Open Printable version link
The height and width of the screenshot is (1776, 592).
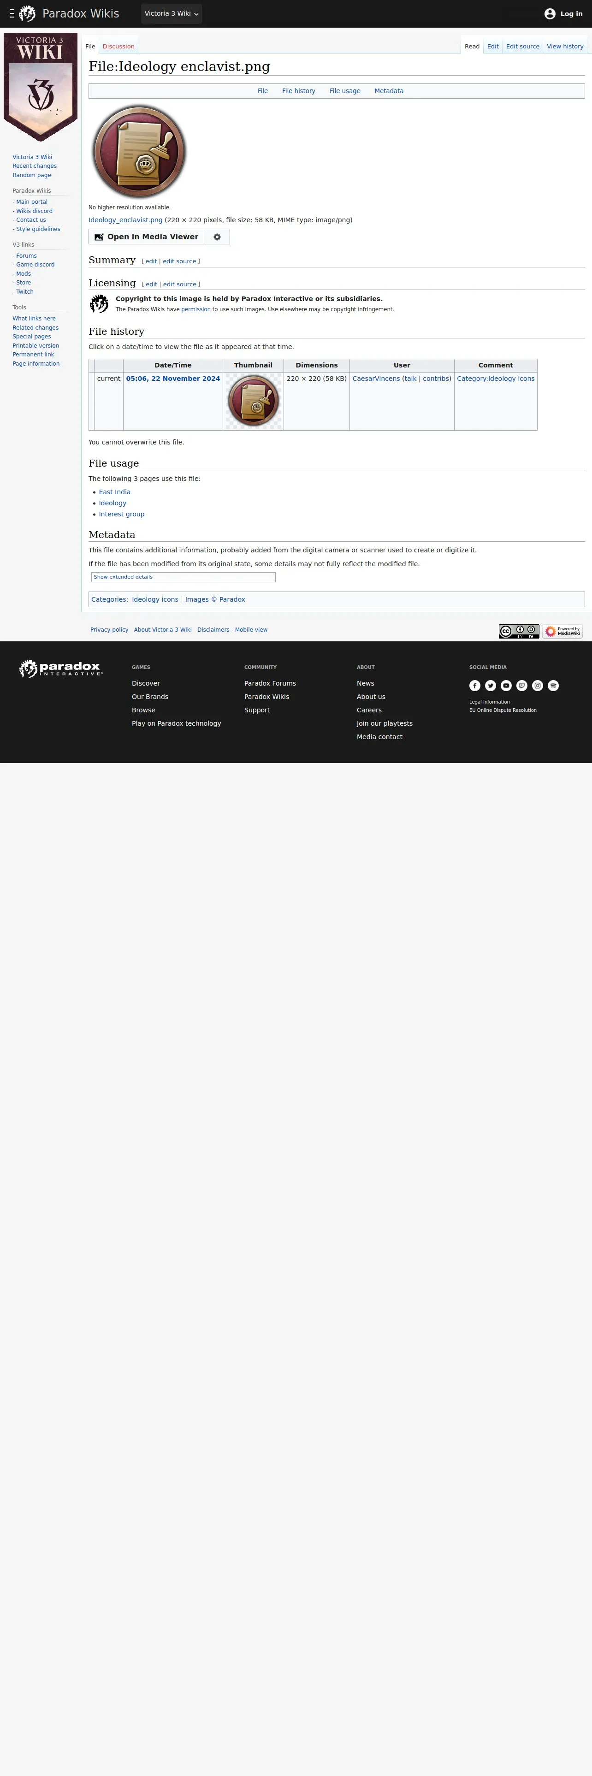click(36, 345)
